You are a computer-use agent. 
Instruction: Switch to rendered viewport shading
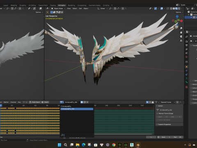click(179, 9)
